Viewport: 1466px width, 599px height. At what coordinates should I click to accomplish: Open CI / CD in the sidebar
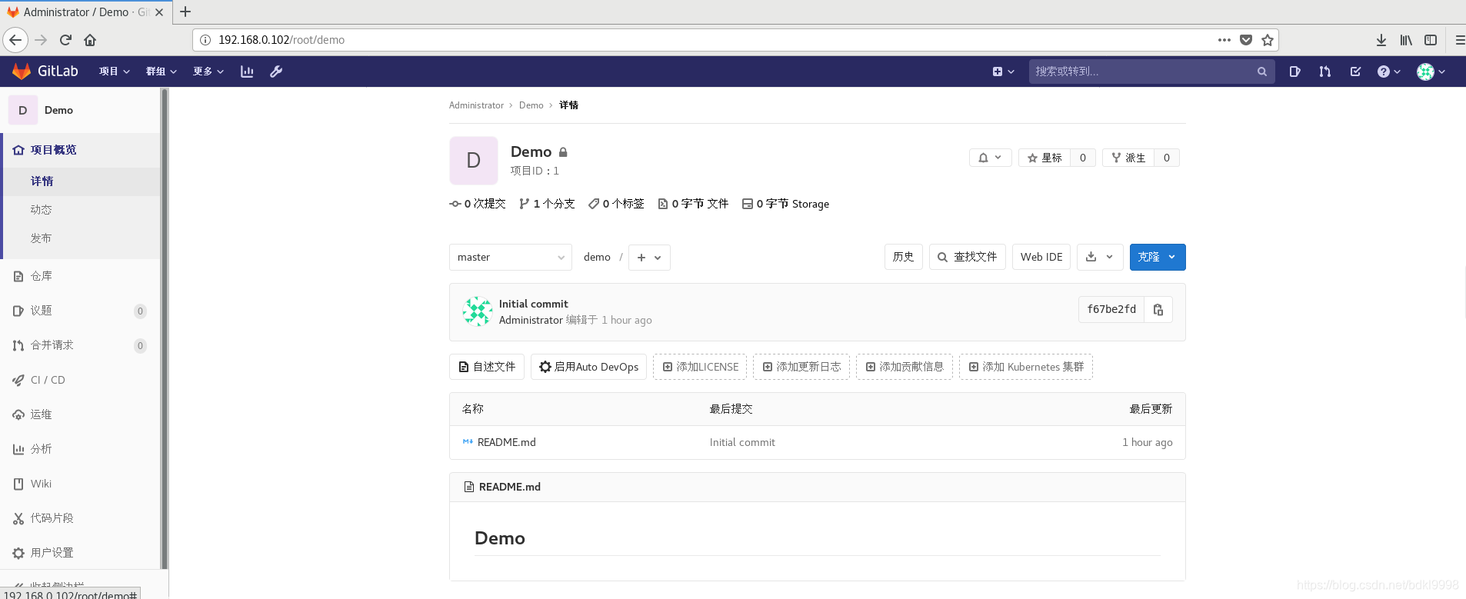coord(80,380)
